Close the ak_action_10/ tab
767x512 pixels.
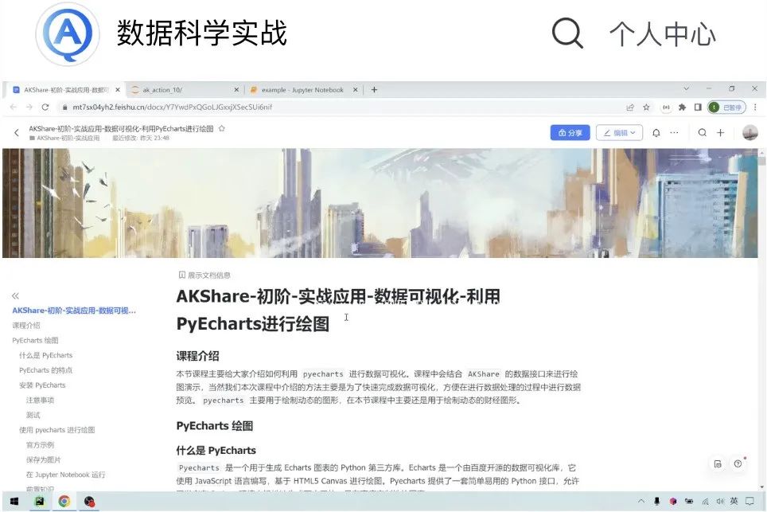[x=236, y=90]
